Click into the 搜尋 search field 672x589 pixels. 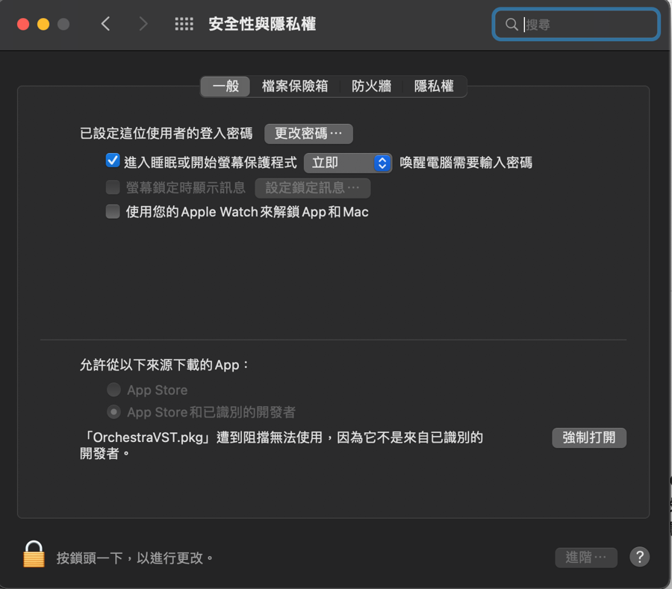pos(576,25)
